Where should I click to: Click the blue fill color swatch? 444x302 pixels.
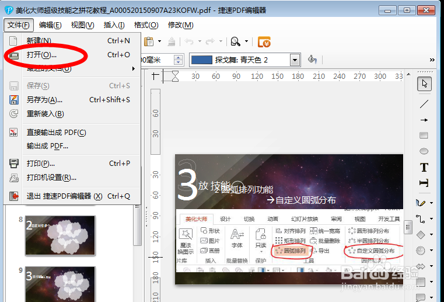[202, 60]
